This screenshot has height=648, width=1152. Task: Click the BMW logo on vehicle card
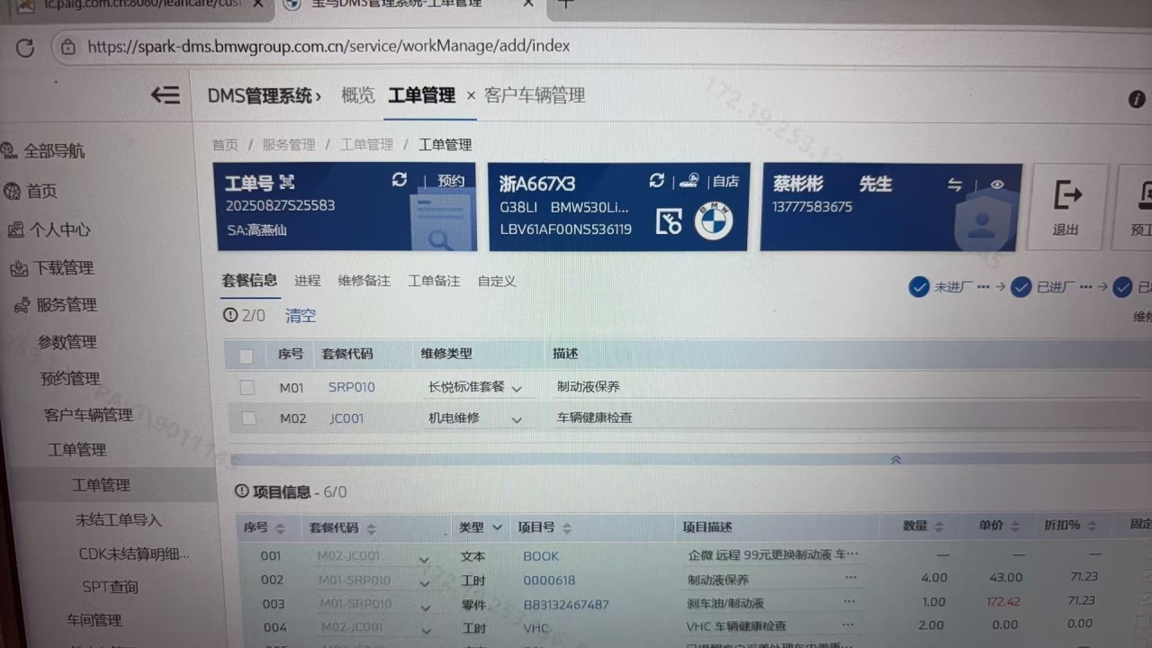coord(714,220)
